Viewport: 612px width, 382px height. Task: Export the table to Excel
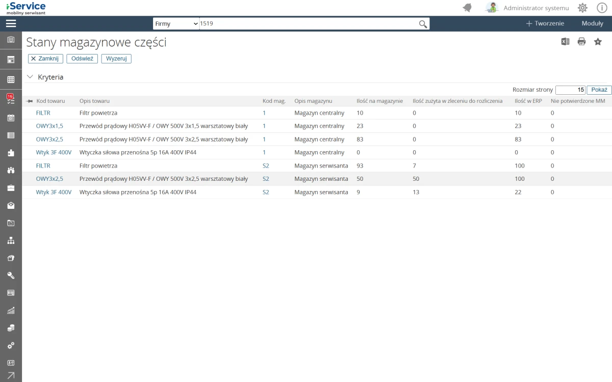pos(565,42)
